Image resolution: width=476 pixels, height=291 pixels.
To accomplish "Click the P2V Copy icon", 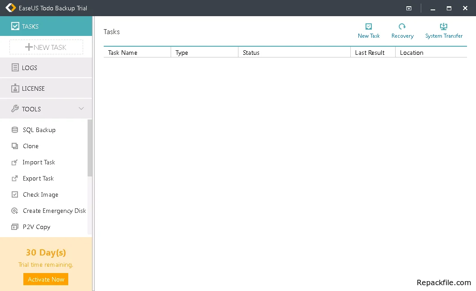I will tap(14, 227).
